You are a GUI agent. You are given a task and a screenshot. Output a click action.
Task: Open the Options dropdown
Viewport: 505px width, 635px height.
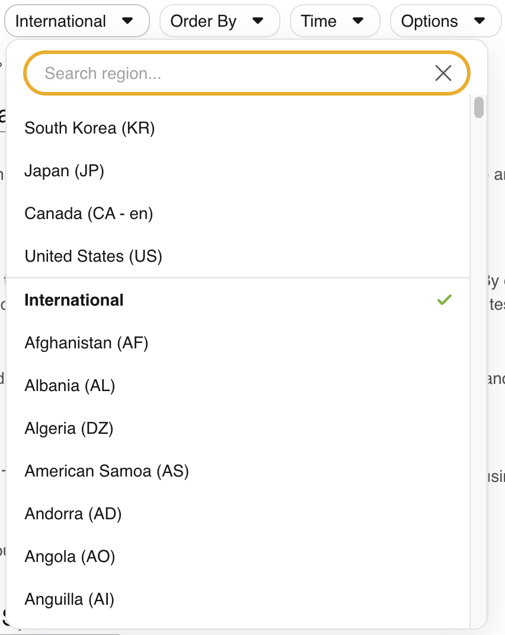(446, 21)
